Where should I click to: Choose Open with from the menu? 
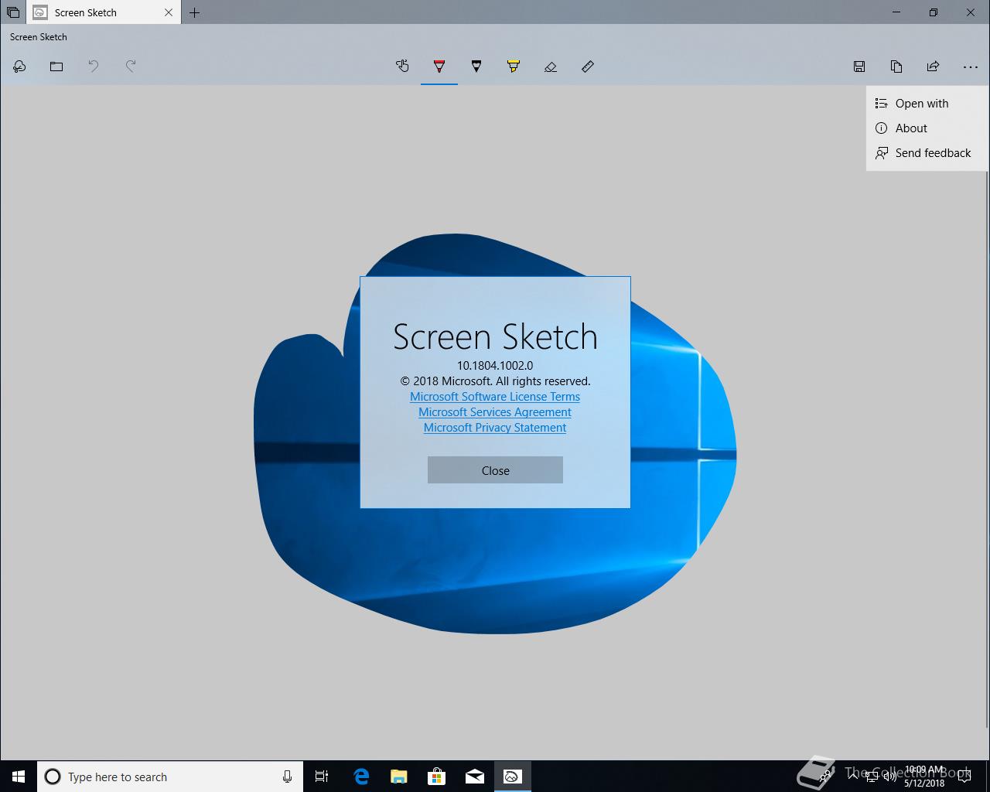coord(927,104)
